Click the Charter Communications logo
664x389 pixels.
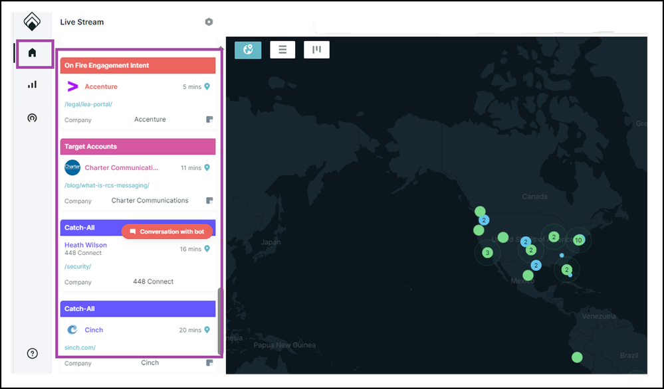point(72,167)
